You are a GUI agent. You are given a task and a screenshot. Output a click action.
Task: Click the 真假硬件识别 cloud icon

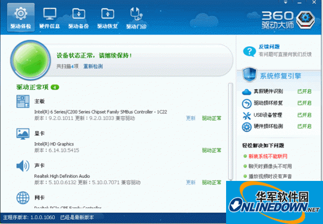tap(247, 92)
